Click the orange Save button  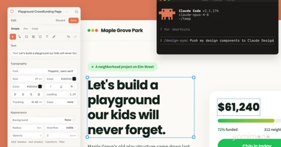74,20
